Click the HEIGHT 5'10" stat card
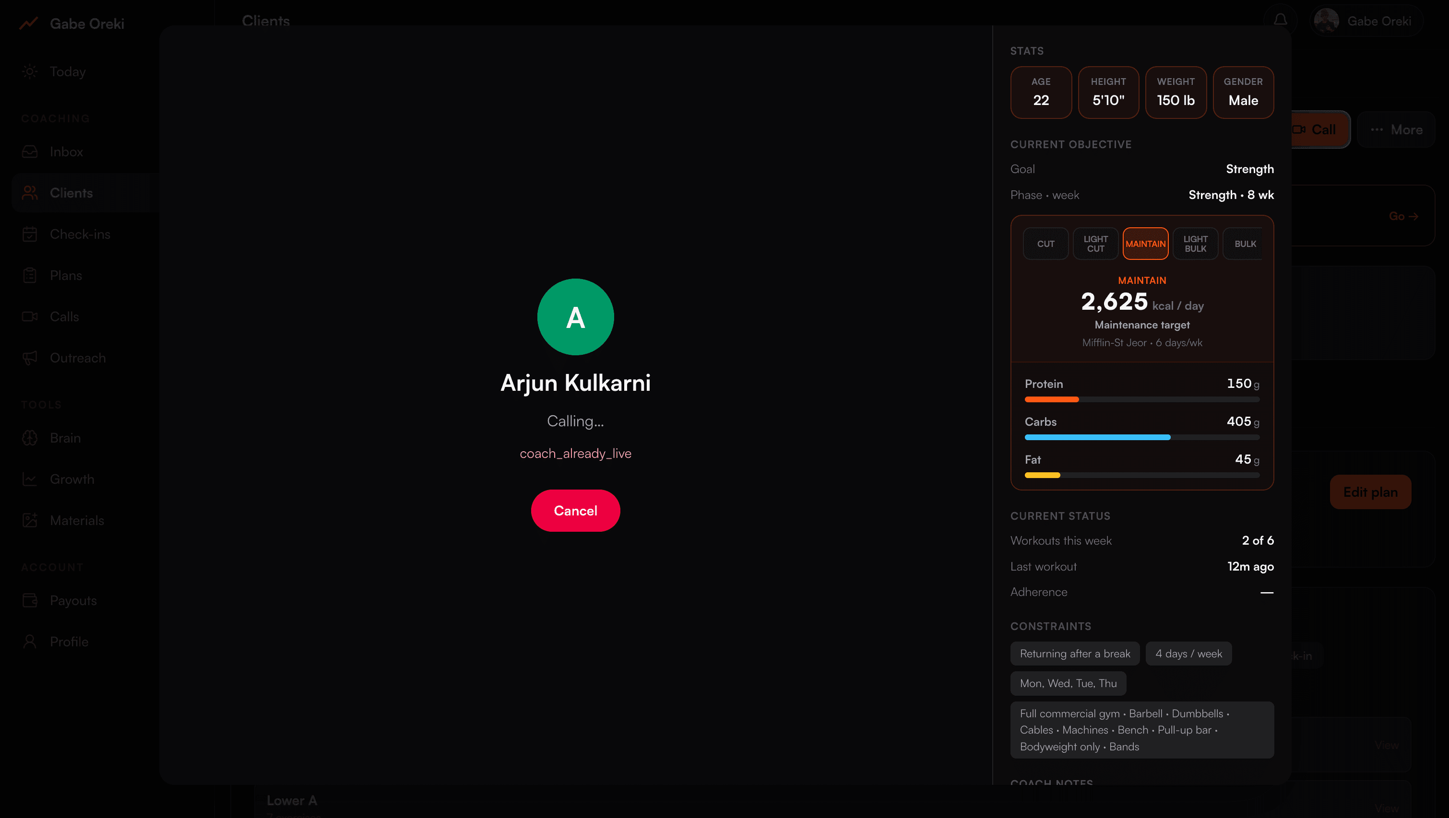Image resolution: width=1449 pixels, height=818 pixels. point(1108,92)
